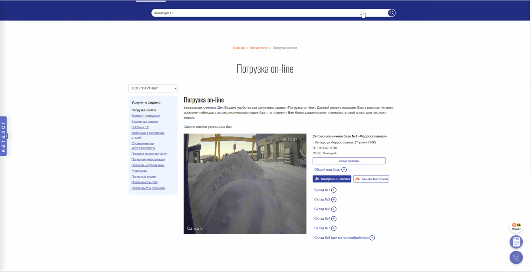Select Камера №1. Весовая
Screen dimensions: 531x272
click(332, 179)
